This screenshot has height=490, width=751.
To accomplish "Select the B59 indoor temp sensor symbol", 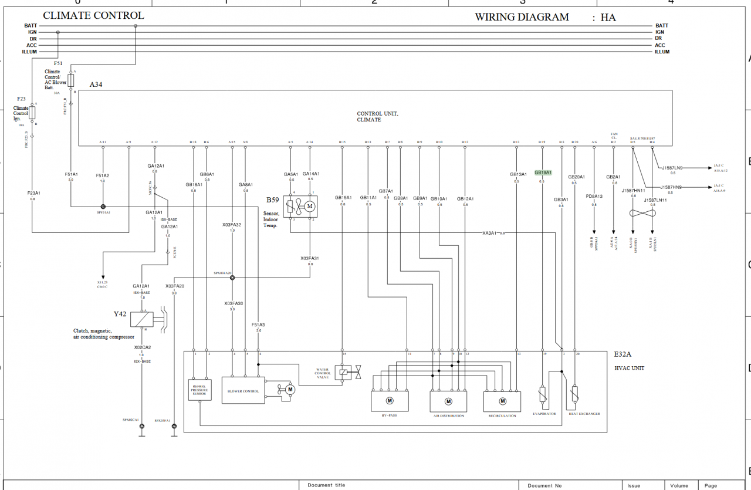I will (x=300, y=206).
